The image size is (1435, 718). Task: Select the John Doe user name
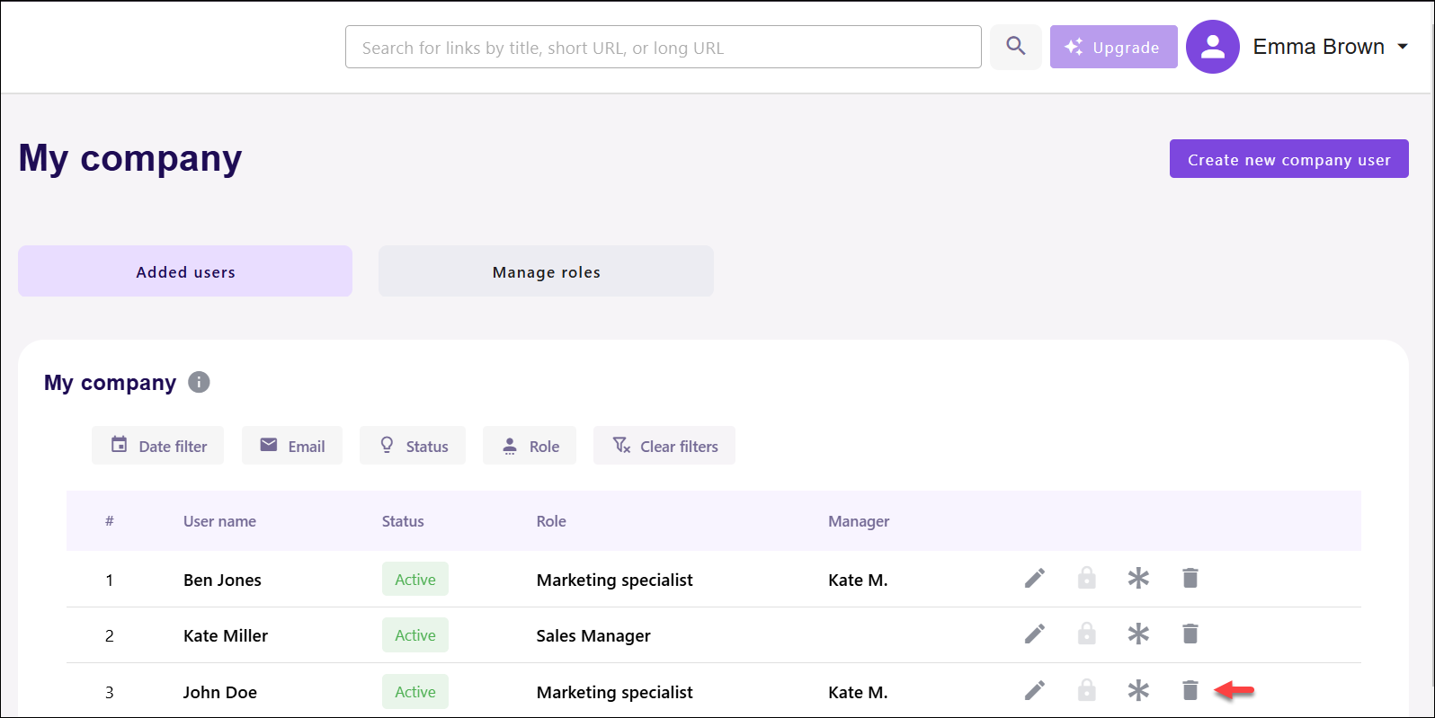220,692
